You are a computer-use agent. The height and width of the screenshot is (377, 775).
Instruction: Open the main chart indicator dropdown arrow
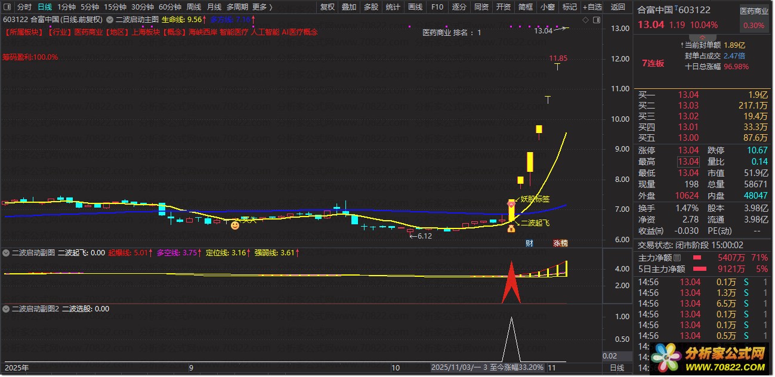[x=110, y=19]
